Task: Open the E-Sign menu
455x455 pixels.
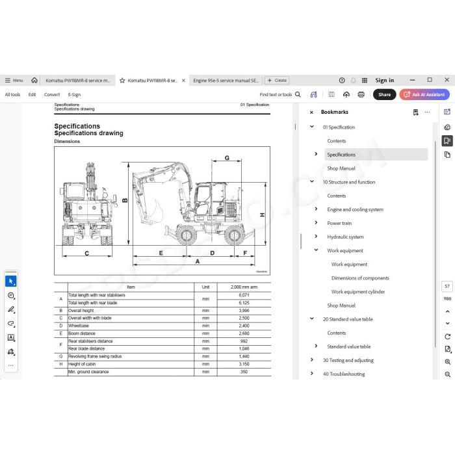Action: pyautogui.click(x=74, y=95)
